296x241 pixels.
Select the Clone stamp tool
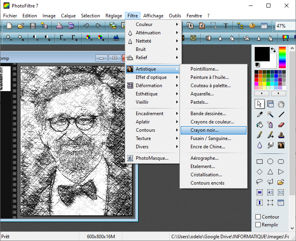(281, 135)
